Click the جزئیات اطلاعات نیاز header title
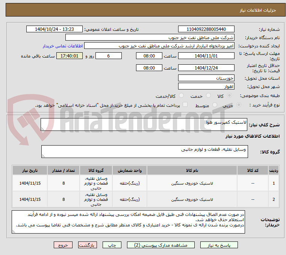Image resolution: width=286 pixels, height=255 pixels. coord(257,10)
